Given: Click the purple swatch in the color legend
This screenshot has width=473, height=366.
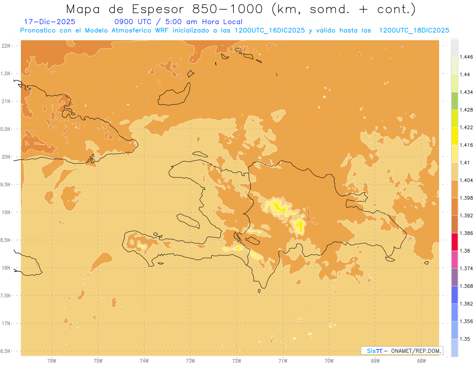Looking at the screenshot, I should tap(454, 277).
